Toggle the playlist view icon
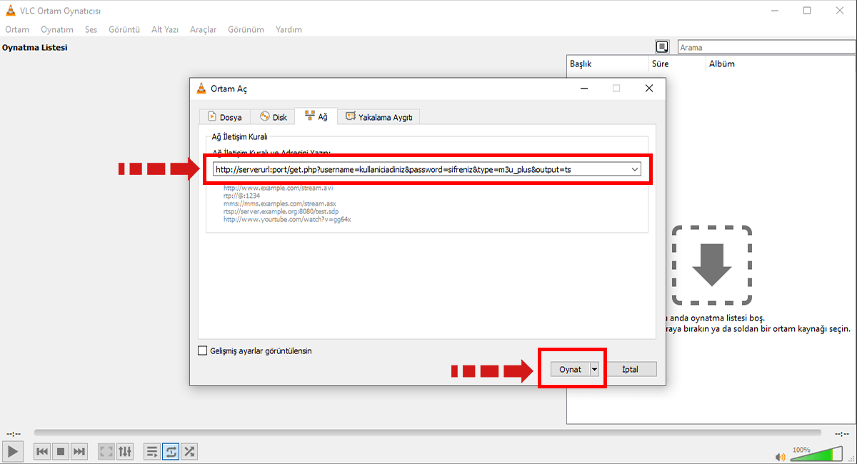 152,451
